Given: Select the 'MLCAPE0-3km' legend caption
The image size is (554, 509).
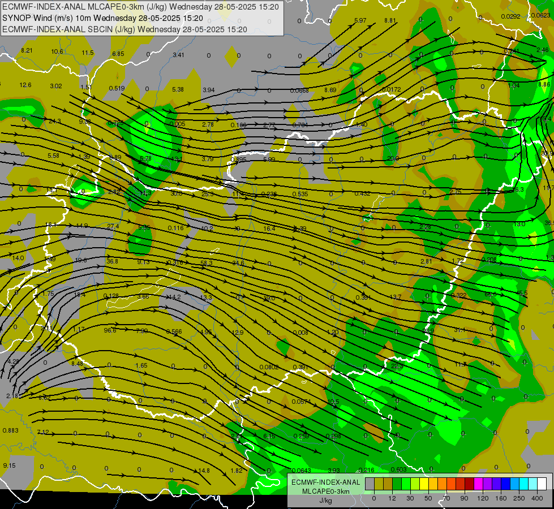Looking at the screenshot, I should (x=325, y=491).
